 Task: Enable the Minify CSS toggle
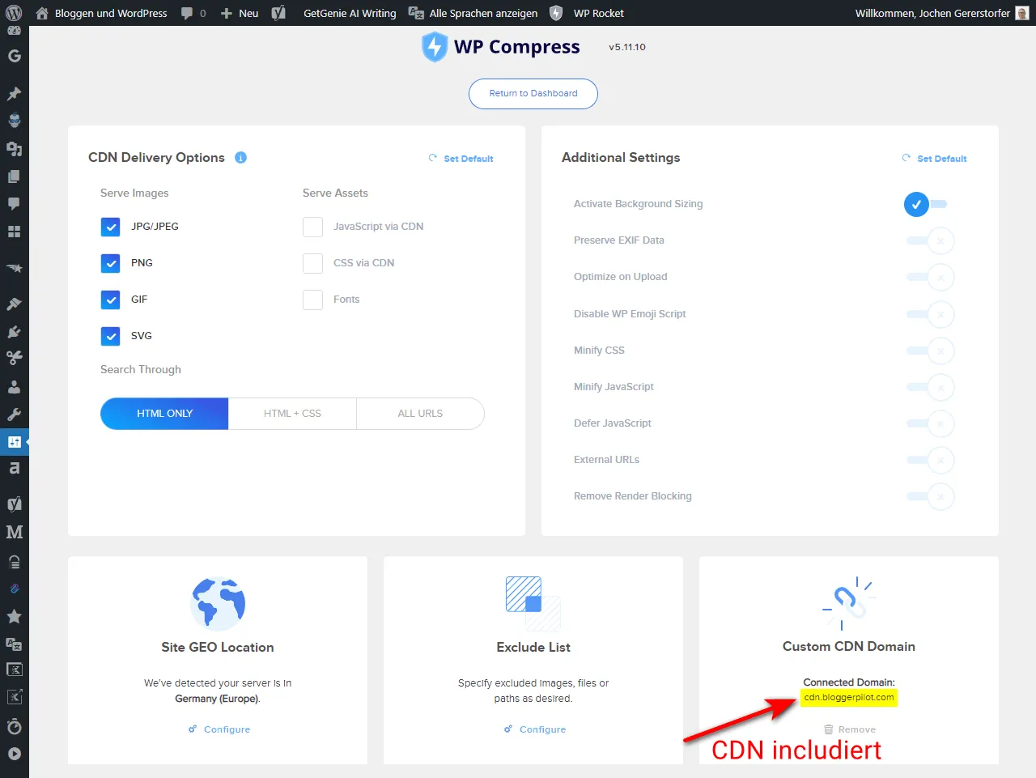pos(931,351)
